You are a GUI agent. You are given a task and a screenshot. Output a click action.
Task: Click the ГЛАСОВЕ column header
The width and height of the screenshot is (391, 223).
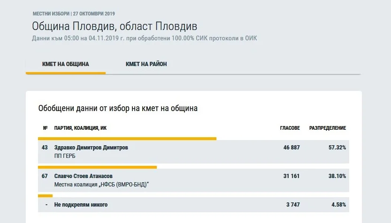(290, 128)
